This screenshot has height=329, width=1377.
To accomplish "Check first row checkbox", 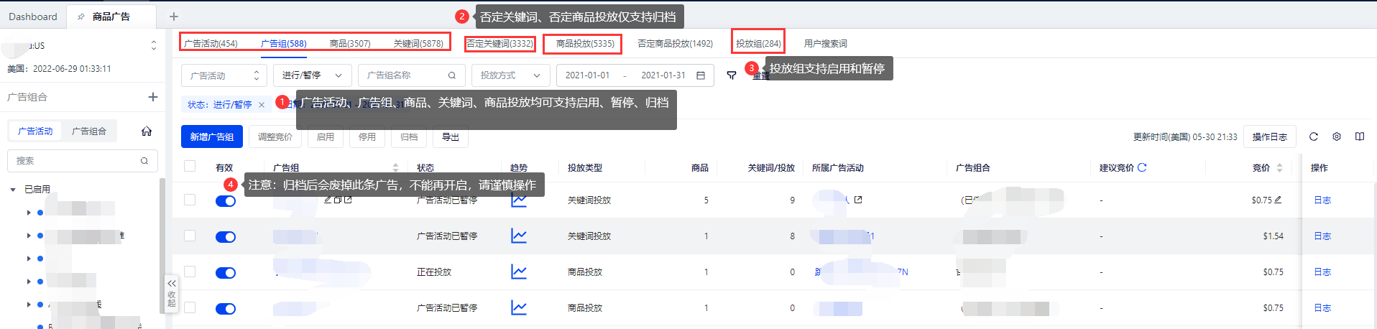I will 190,200.
